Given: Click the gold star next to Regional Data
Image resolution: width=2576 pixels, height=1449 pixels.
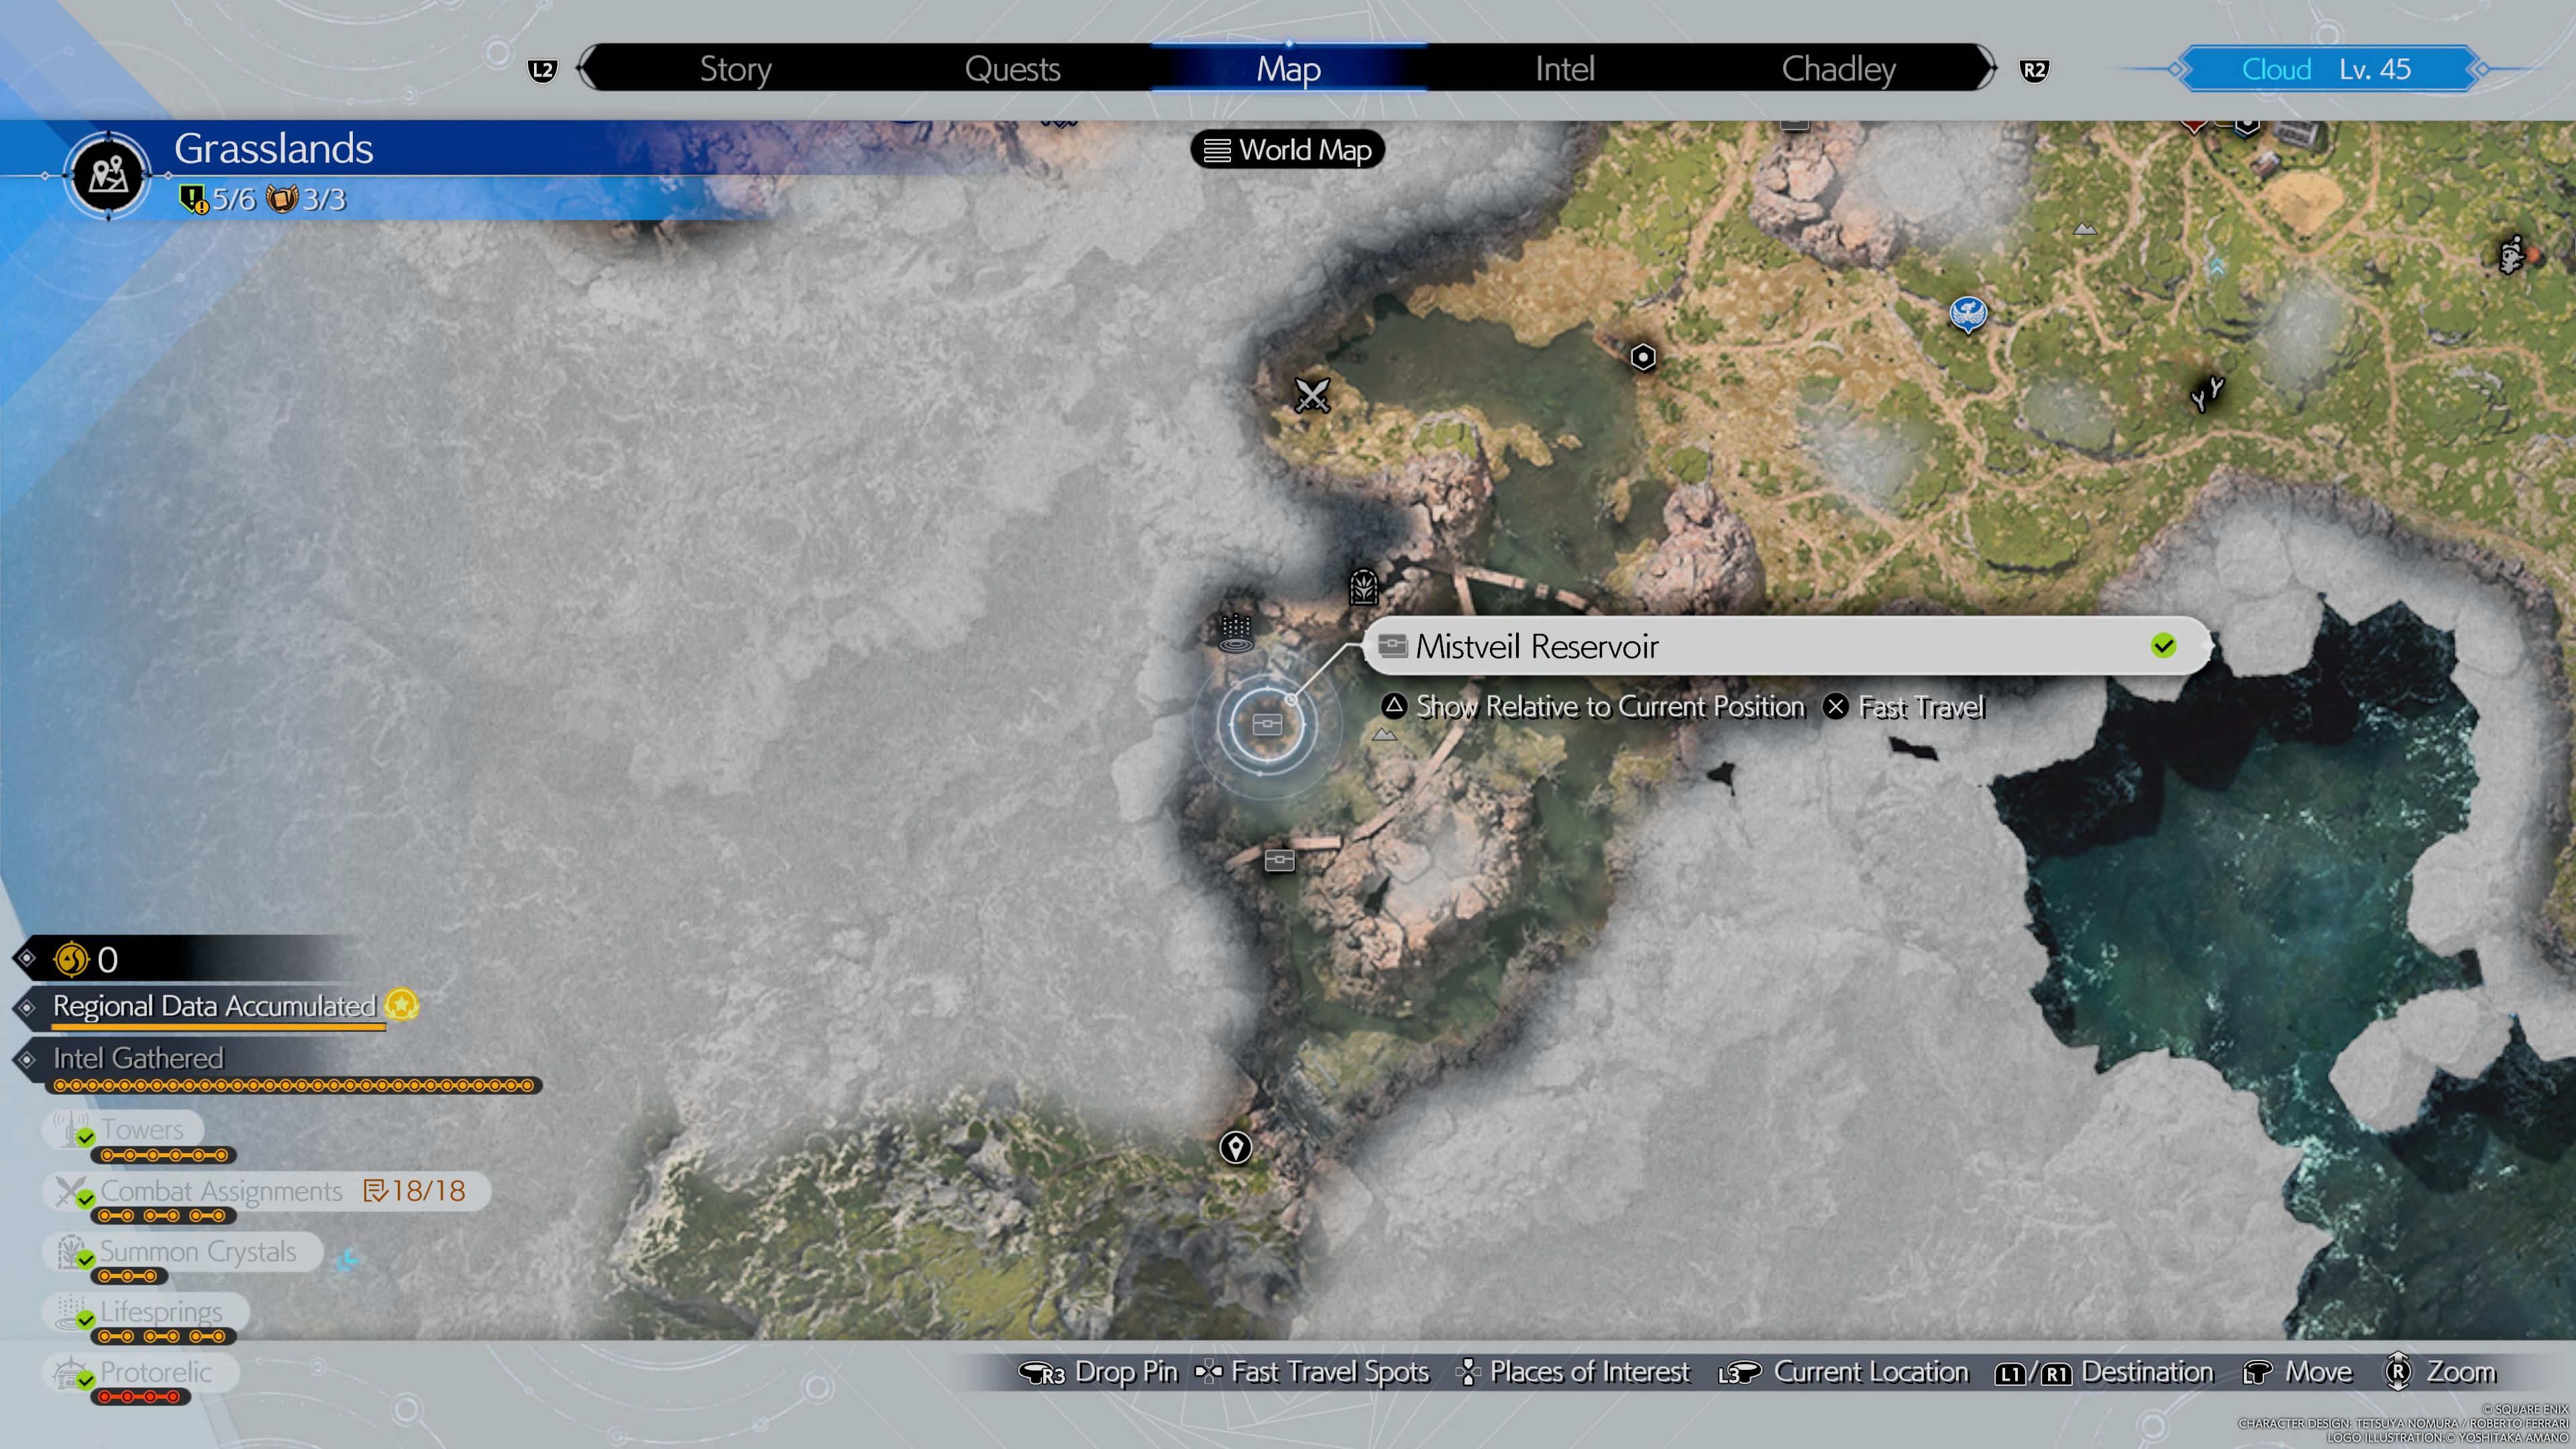Looking at the screenshot, I should 402,1004.
